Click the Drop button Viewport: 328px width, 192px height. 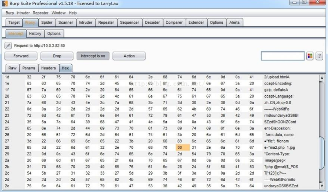(x=57, y=56)
